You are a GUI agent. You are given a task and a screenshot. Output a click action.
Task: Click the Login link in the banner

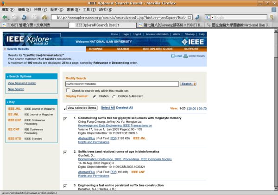(x=126, y=34)
